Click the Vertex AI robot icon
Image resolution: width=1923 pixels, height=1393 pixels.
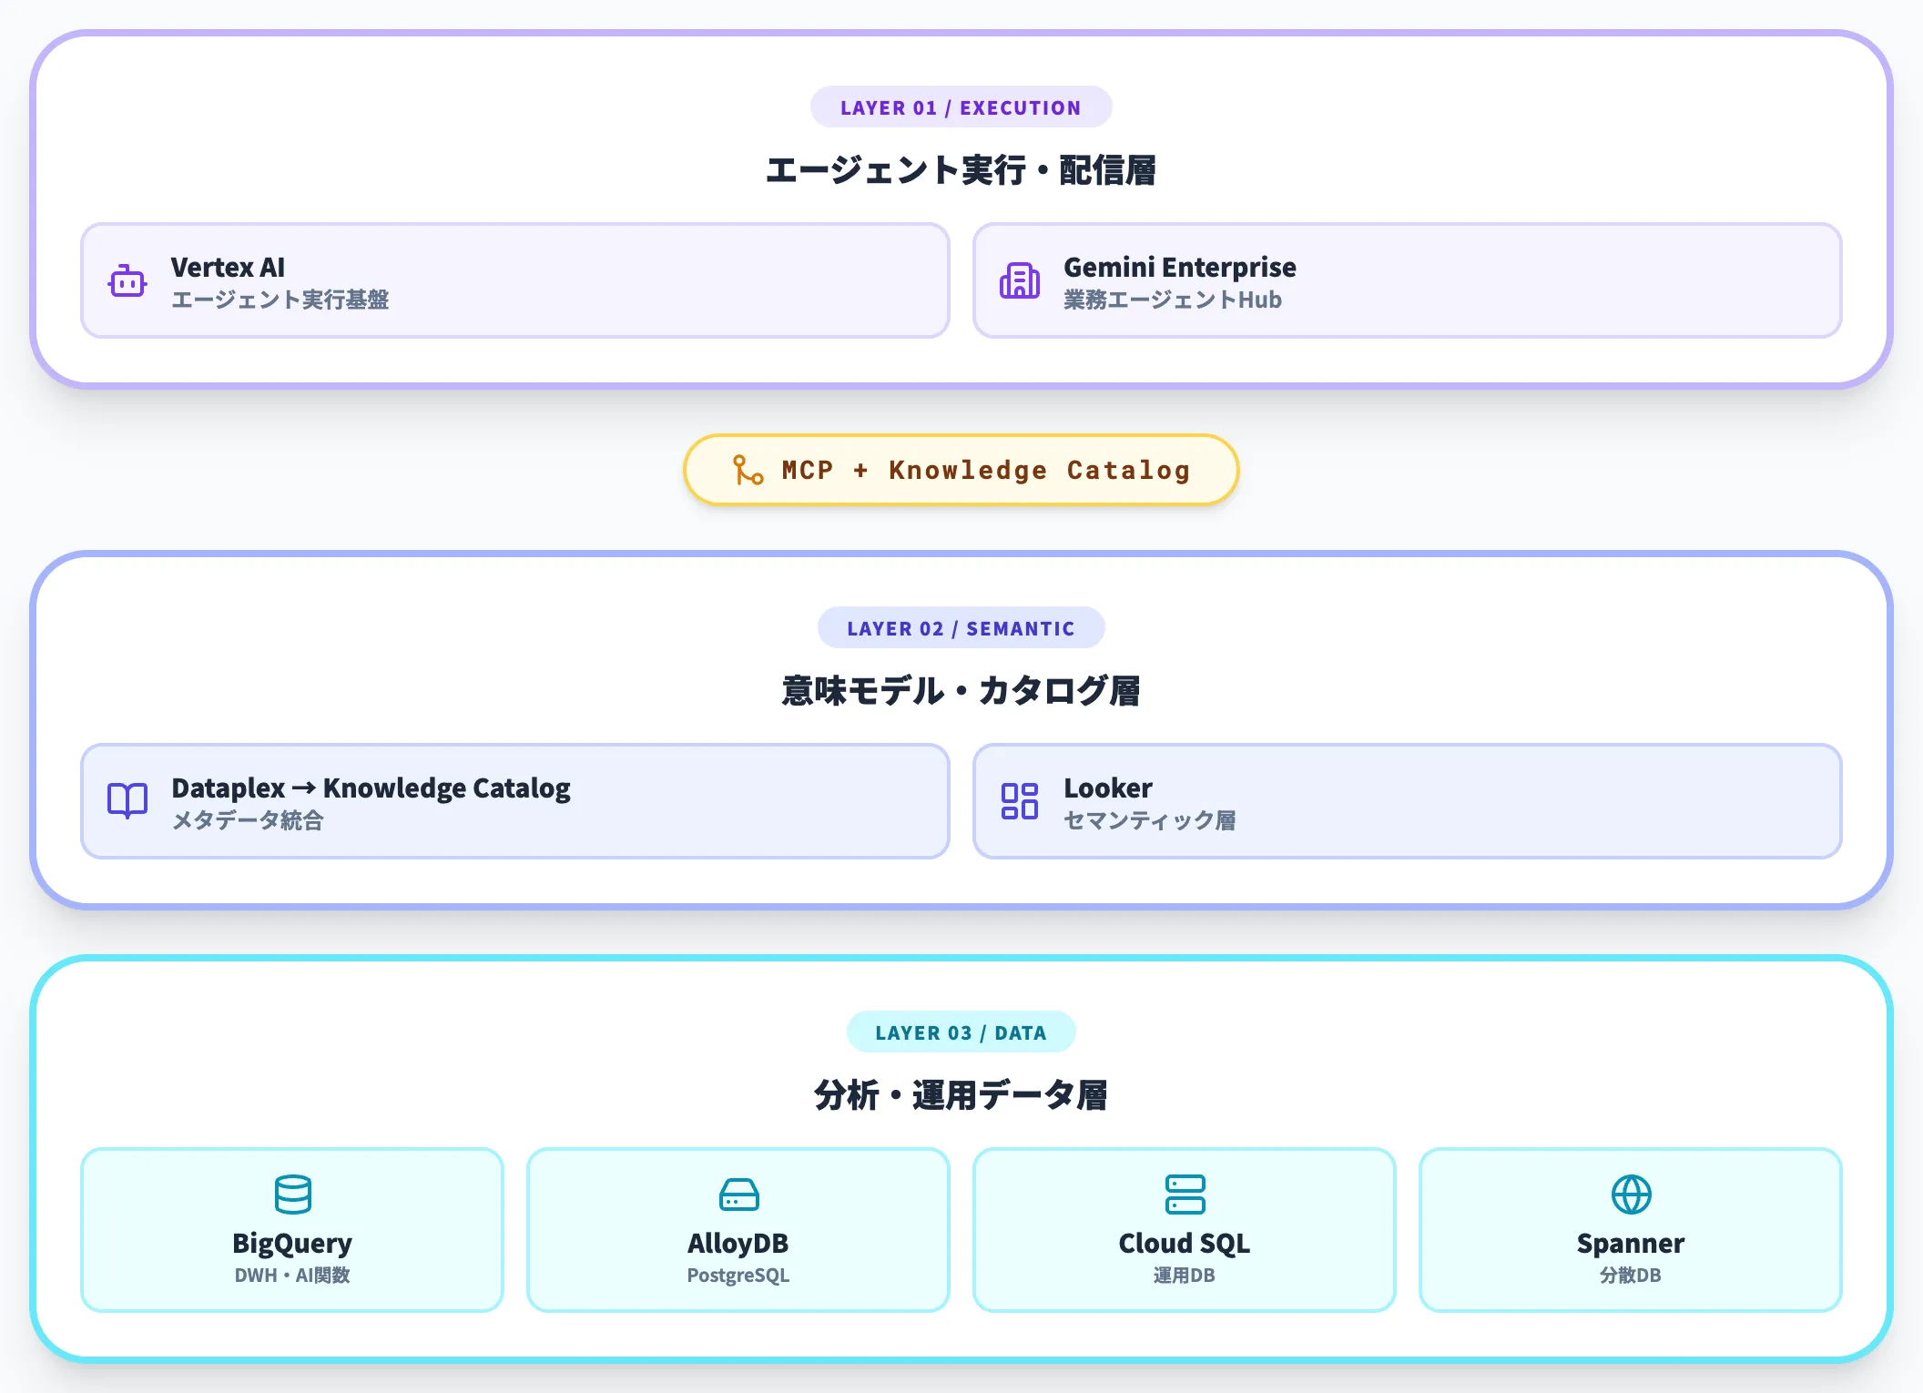coord(127,281)
